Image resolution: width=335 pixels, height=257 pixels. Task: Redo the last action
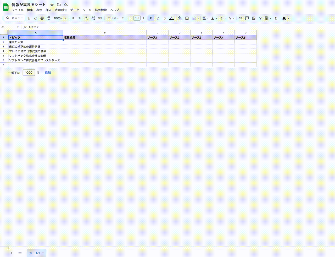click(35, 18)
